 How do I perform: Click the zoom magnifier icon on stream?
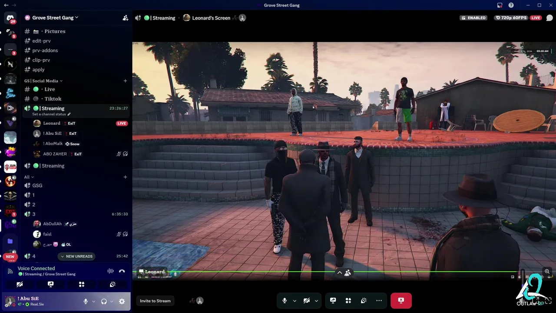(x=547, y=271)
